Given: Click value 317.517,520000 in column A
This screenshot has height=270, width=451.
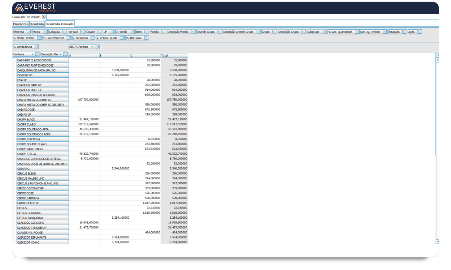Looking at the screenshot, I should (88, 124).
